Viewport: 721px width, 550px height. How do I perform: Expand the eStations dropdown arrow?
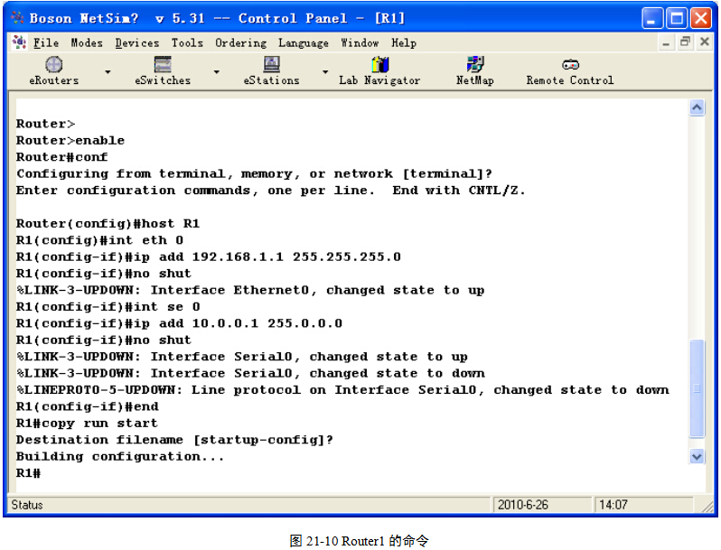pyautogui.click(x=325, y=72)
